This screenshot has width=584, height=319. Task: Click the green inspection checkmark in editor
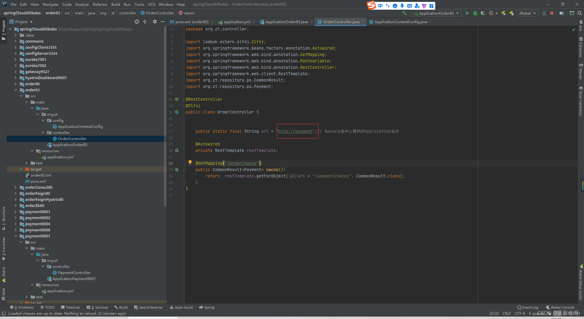[x=574, y=30]
